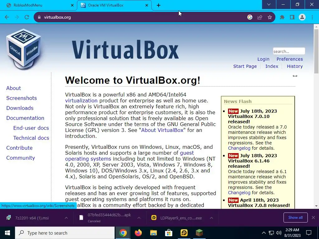319x239 pixels.
Task: Open site info via the padlock icon
Action: click(39, 17)
